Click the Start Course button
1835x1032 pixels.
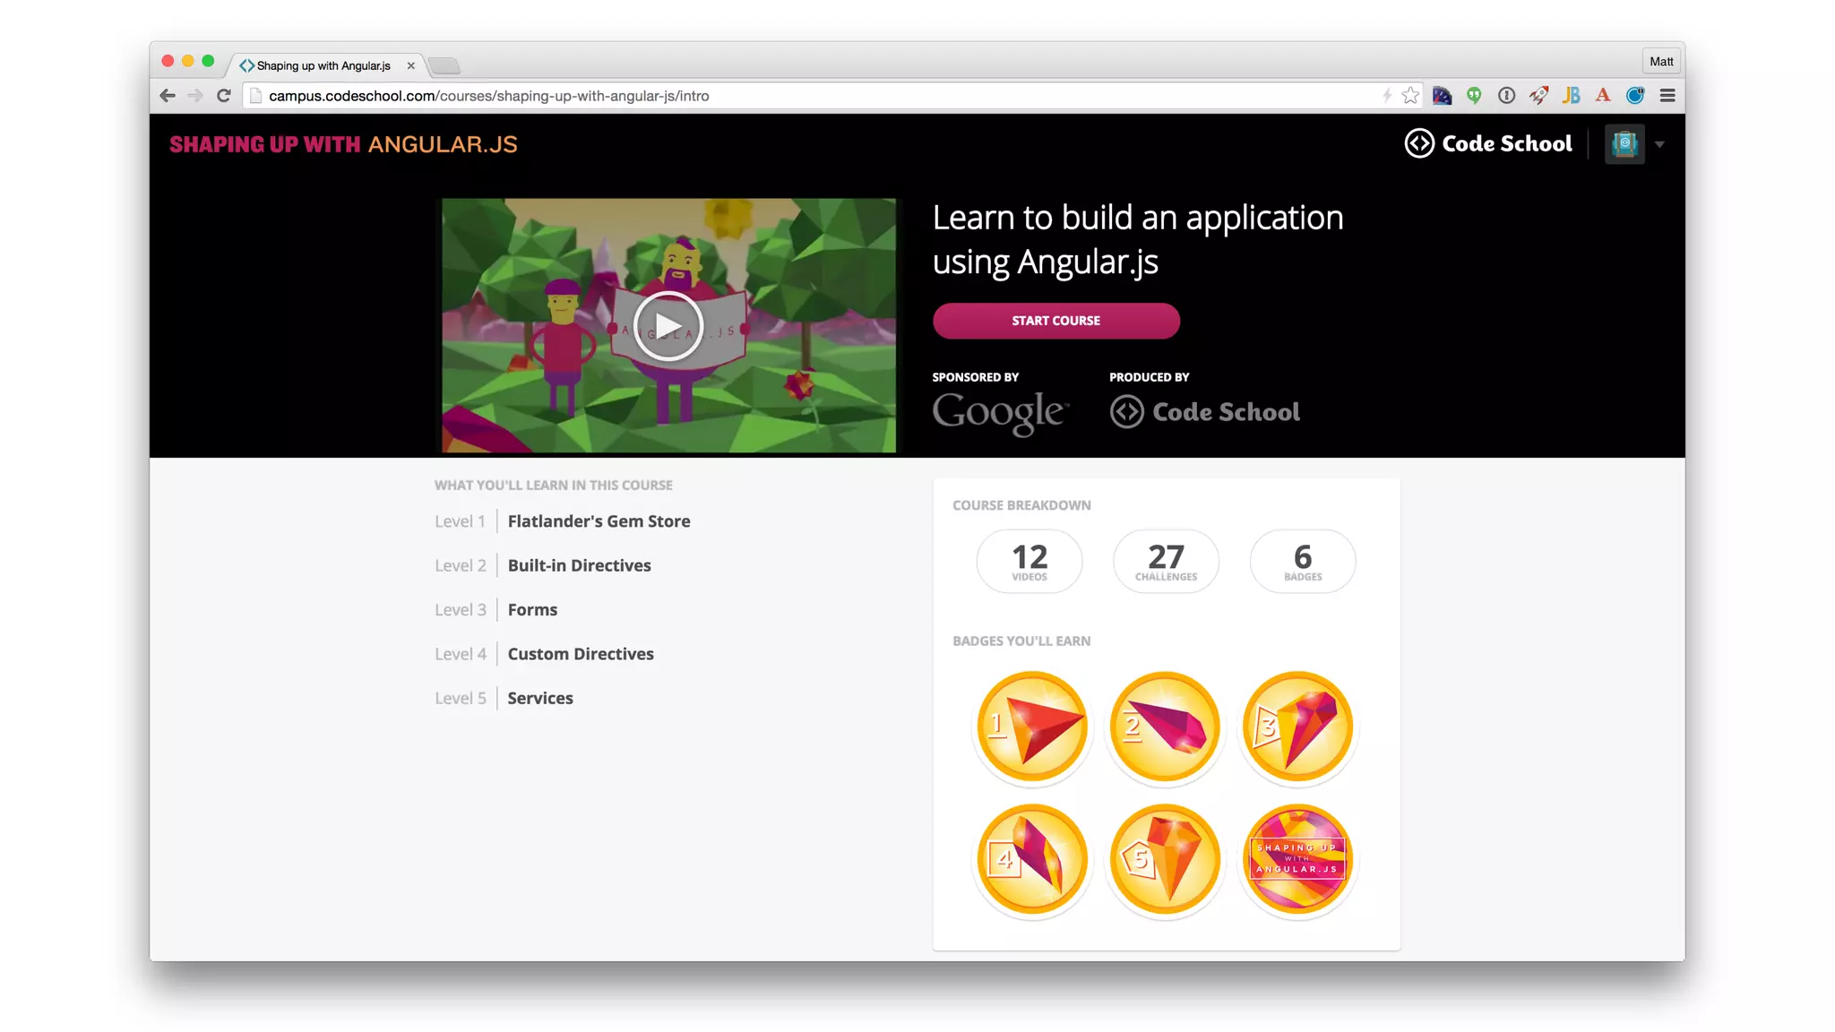[1055, 321]
